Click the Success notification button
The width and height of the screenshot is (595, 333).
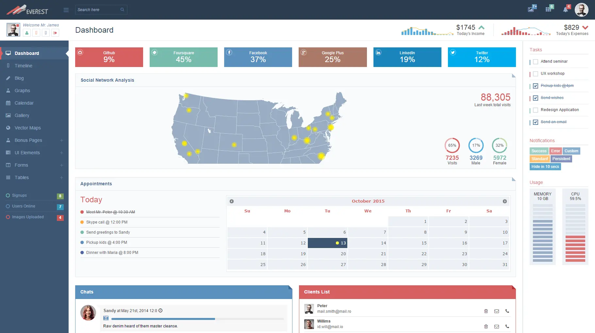pyautogui.click(x=539, y=151)
